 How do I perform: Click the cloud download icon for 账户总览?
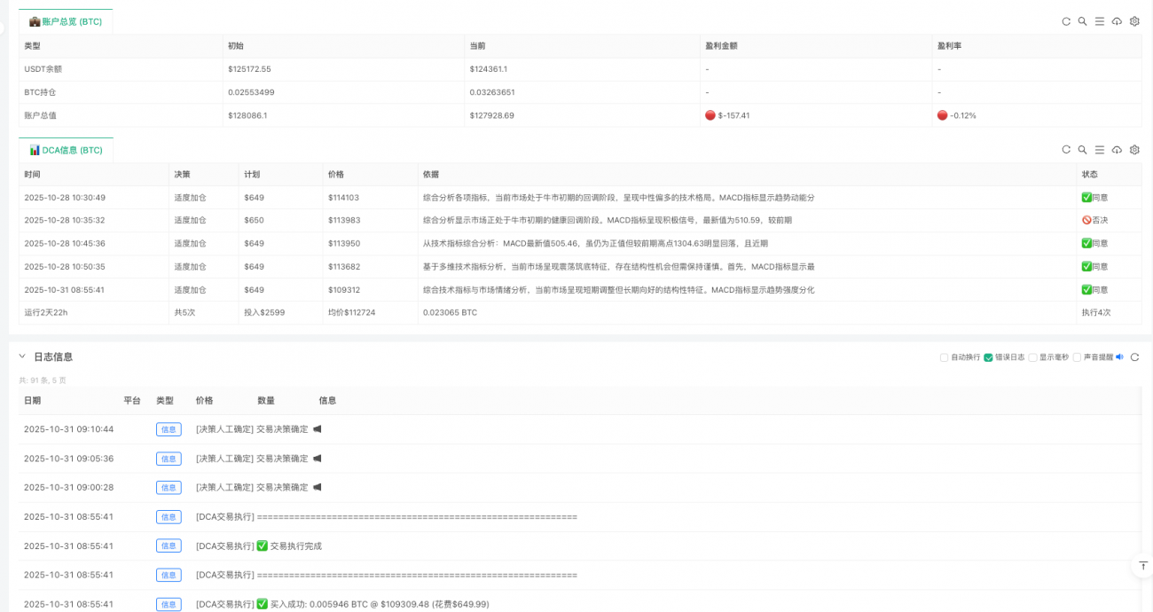pos(1117,21)
